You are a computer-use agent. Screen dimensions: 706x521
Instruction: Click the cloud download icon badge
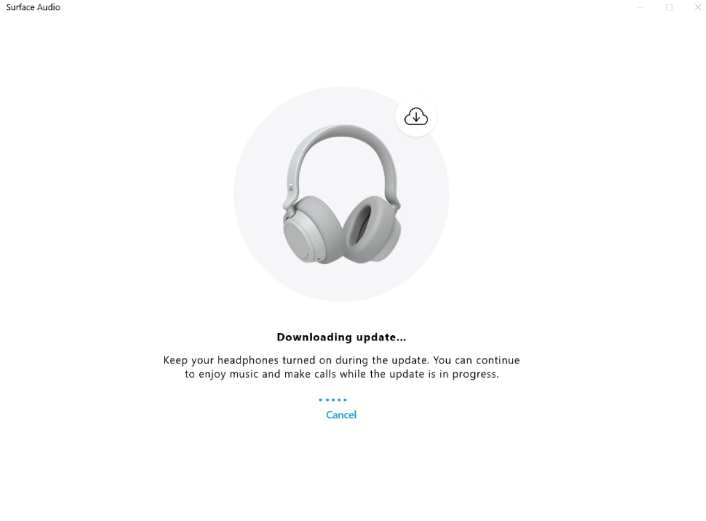click(416, 116)
